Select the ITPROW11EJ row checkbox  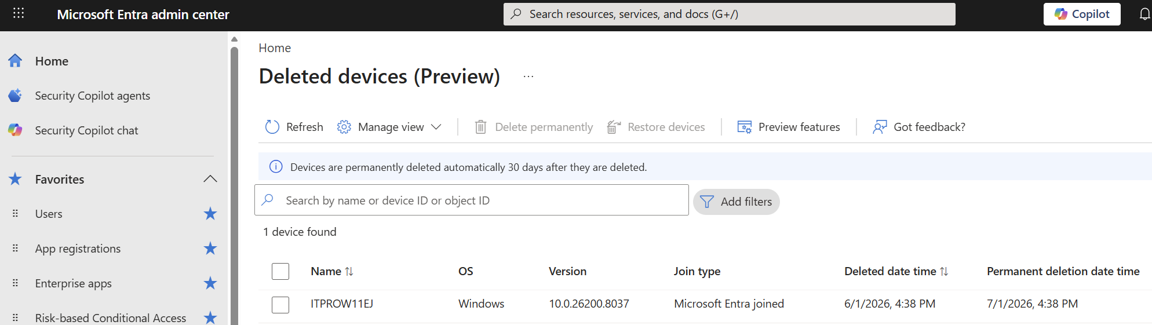(280, 305)
